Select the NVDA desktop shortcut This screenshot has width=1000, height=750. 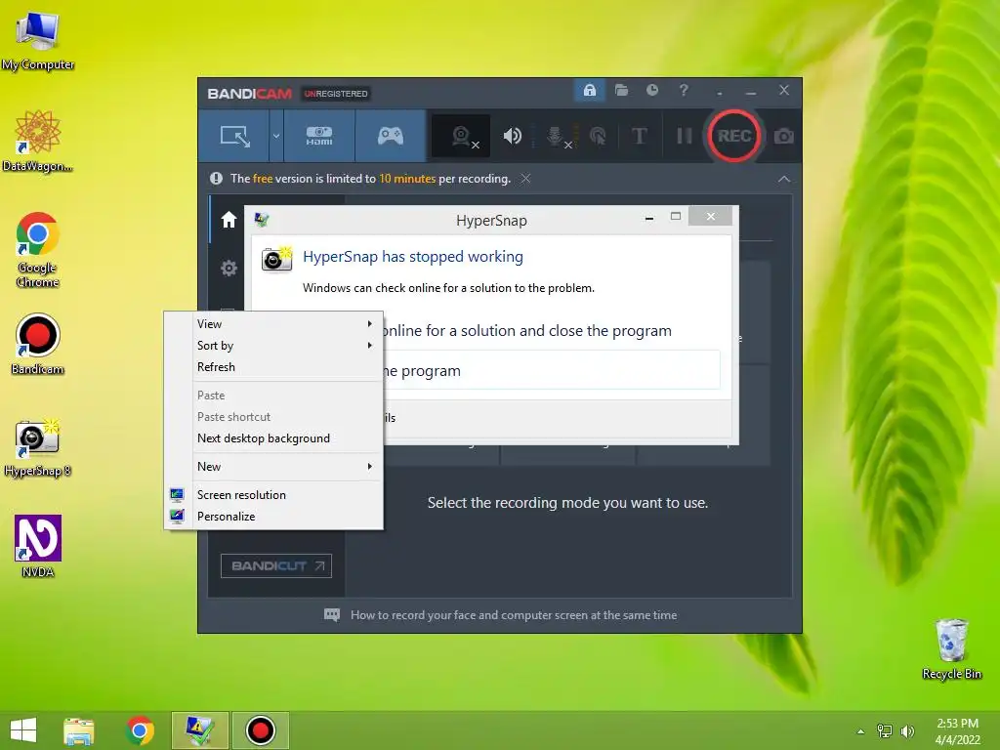[38, 547]
